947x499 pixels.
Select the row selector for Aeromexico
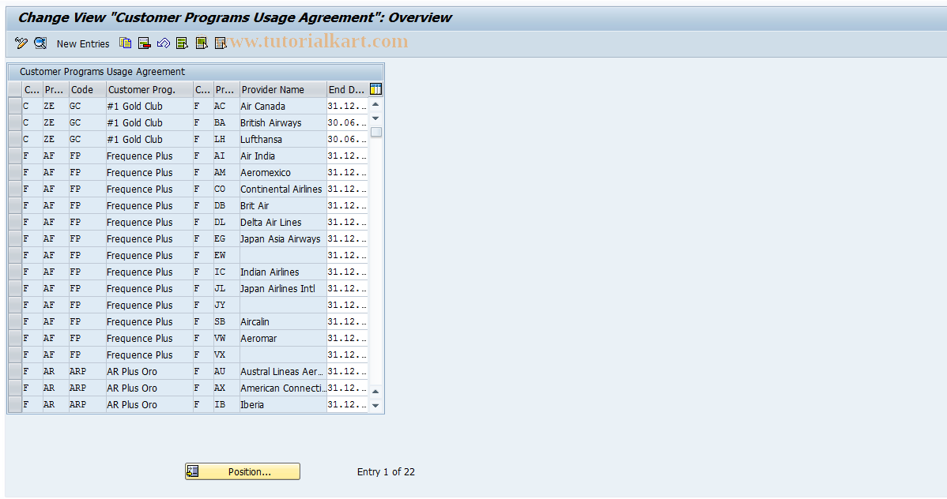coord(15,172)
